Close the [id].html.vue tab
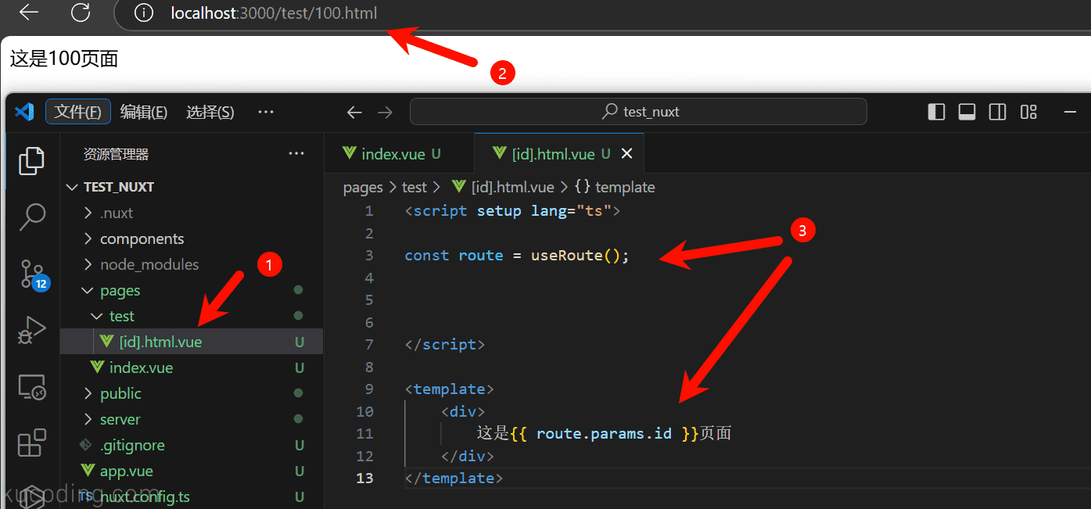The height and width of the screenshot is (509, 1091). pos(626,154)
